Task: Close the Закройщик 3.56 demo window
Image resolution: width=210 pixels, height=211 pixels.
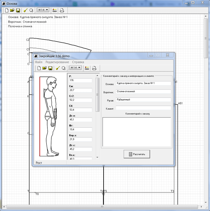Action: (x=168, y=55)
